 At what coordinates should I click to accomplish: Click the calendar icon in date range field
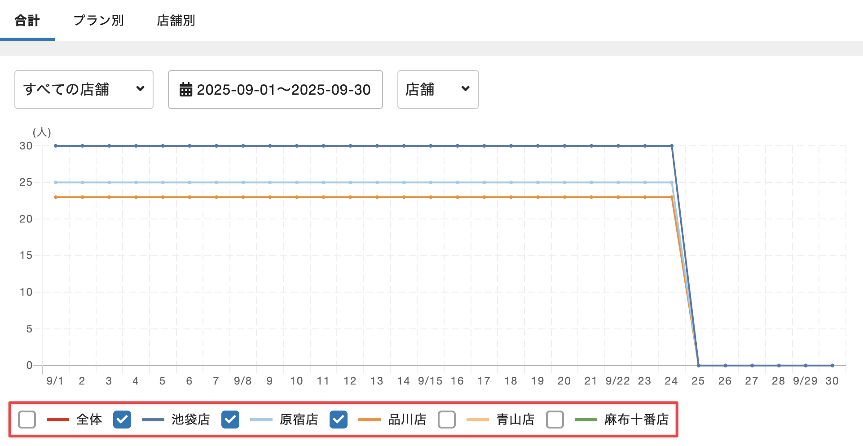tap(186, 90)
